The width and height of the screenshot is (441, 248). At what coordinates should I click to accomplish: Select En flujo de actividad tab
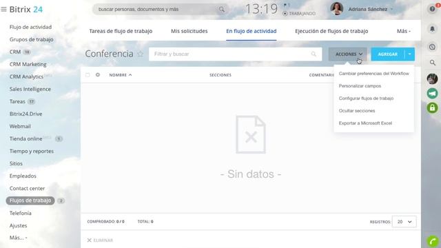click(x=251, y=31)
